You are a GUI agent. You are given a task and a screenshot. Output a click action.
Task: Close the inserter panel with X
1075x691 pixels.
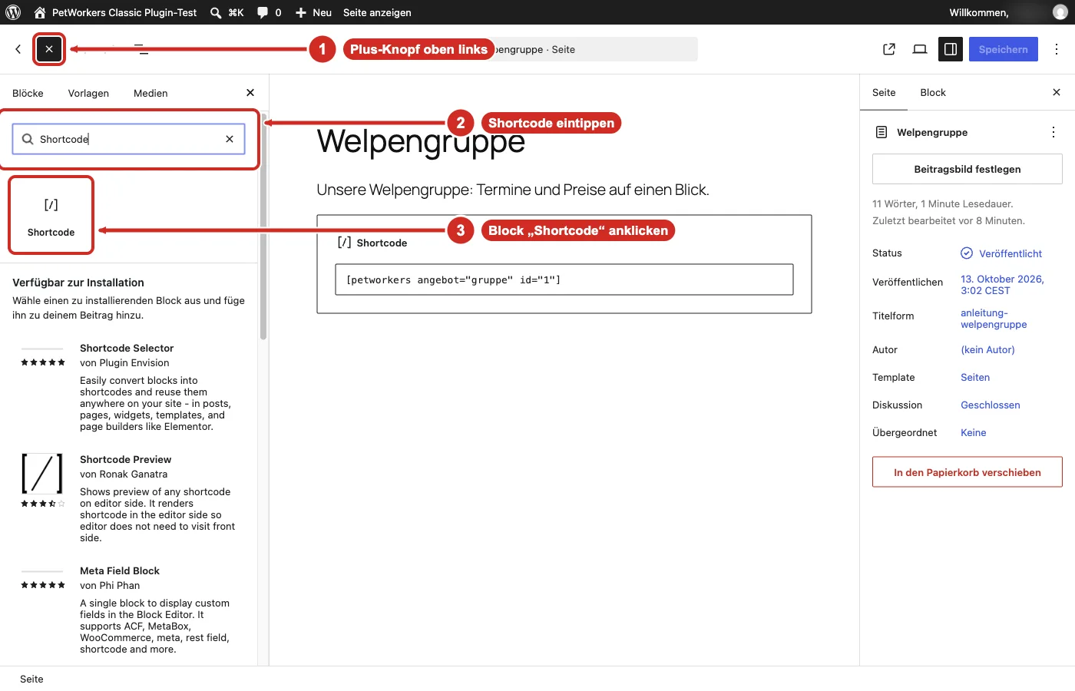(250, 93)
